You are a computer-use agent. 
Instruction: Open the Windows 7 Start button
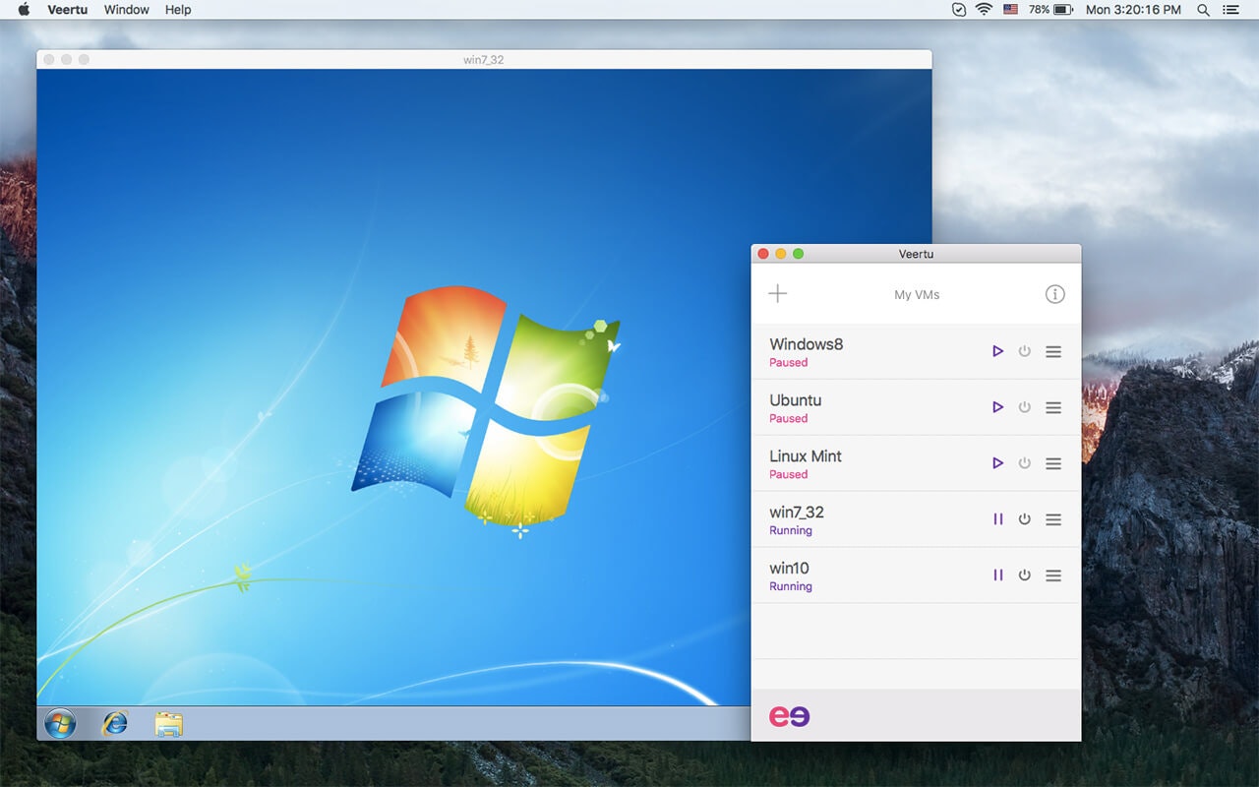coord(60,724)
